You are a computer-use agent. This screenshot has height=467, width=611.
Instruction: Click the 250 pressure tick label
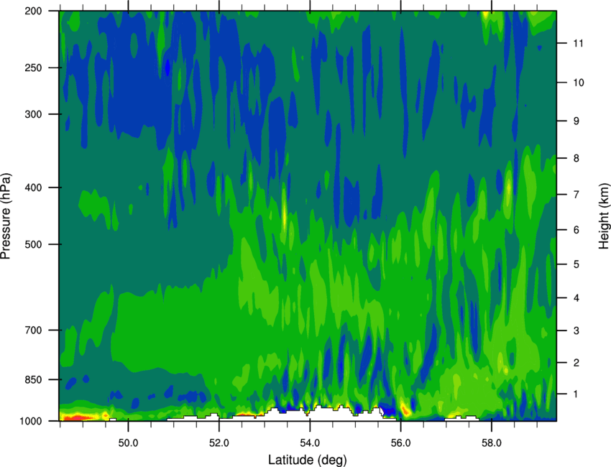pyautogui.click(x=33, y=68)
